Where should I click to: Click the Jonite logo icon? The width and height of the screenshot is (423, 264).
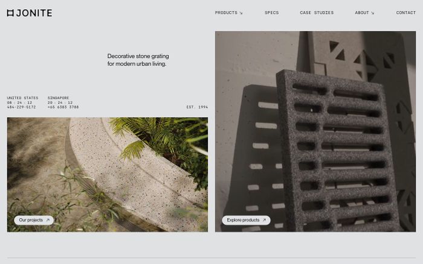pos(10,13)
